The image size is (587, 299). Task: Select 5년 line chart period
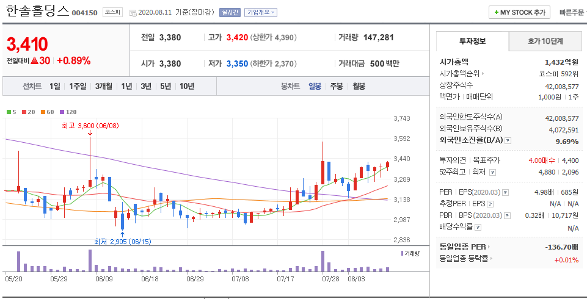click(166, 86)
